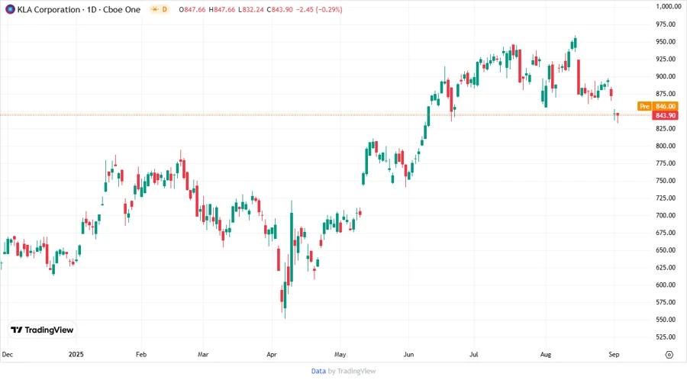Click the H847.66 high value
The width and height of the screenshot is (687, 380).
click(x=221, y=9)
